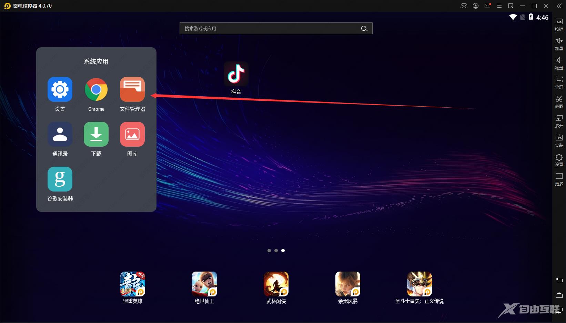Image resolution: width=566 pixels, height=323 pixels.
Task: Click the battery status icon
Action: (x=531, y=17)
